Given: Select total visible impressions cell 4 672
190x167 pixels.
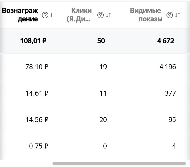Looking at the screenshot, I should 166,41.
